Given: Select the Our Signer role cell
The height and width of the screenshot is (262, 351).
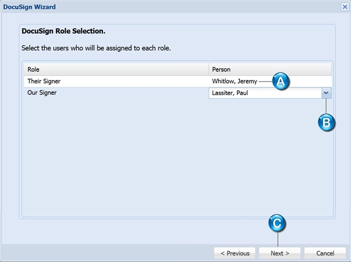Looking at the screenshot, I should (x=116, y=93).
